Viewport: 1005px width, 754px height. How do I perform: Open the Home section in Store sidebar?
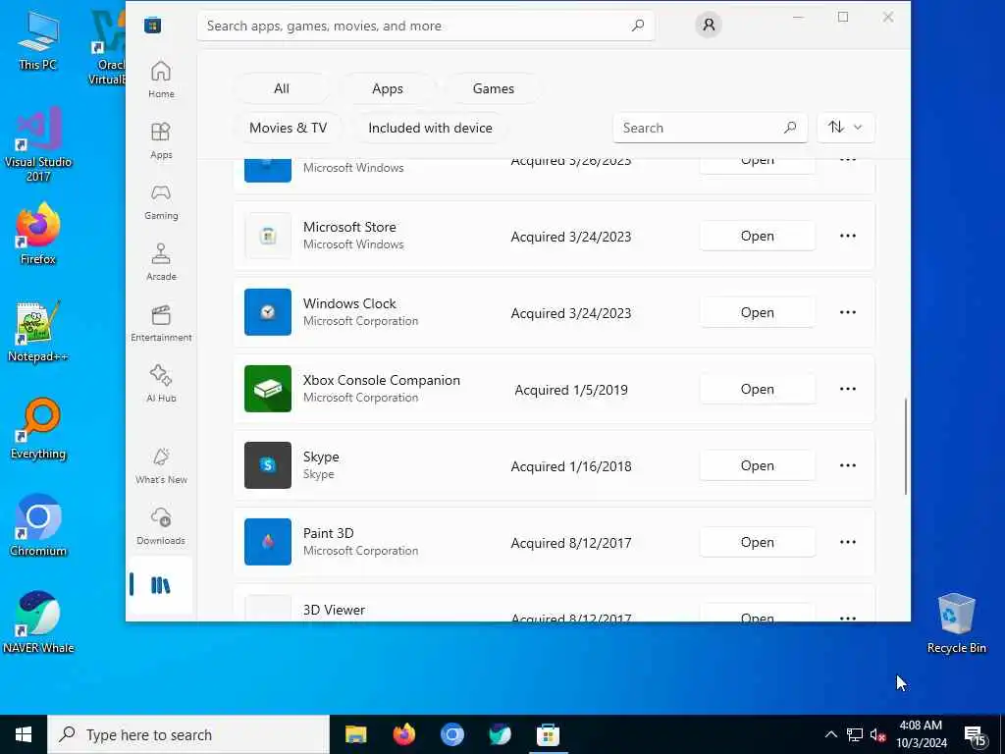[161, 80]
